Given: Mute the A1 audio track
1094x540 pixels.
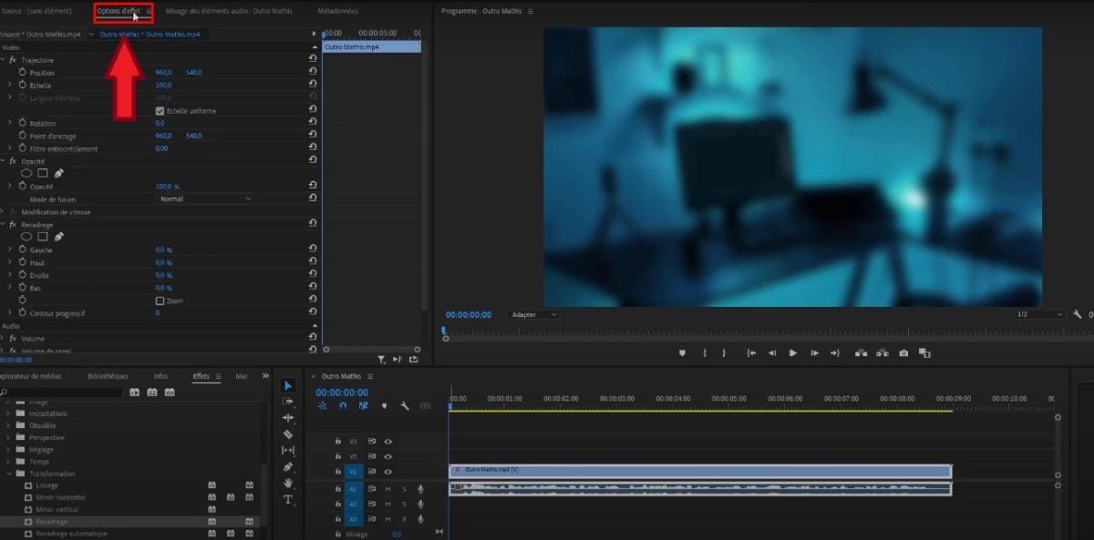Looking at the screenshot, I should 388,488.
